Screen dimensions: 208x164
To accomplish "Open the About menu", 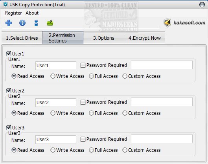I will (32, 13).
